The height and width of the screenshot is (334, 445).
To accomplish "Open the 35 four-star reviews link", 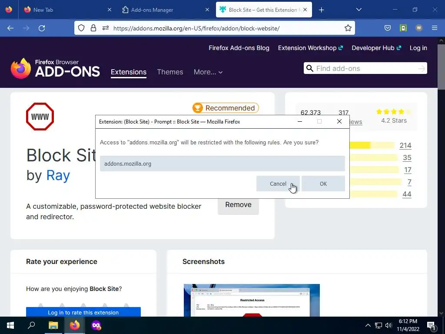I will tap(407, 157).
